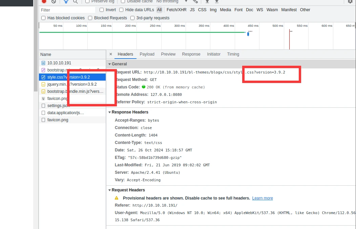Image resolution: width=356 pixels, height=229 pixels.
Task: Switch to the Payload tab
Action: pos(147,54)
